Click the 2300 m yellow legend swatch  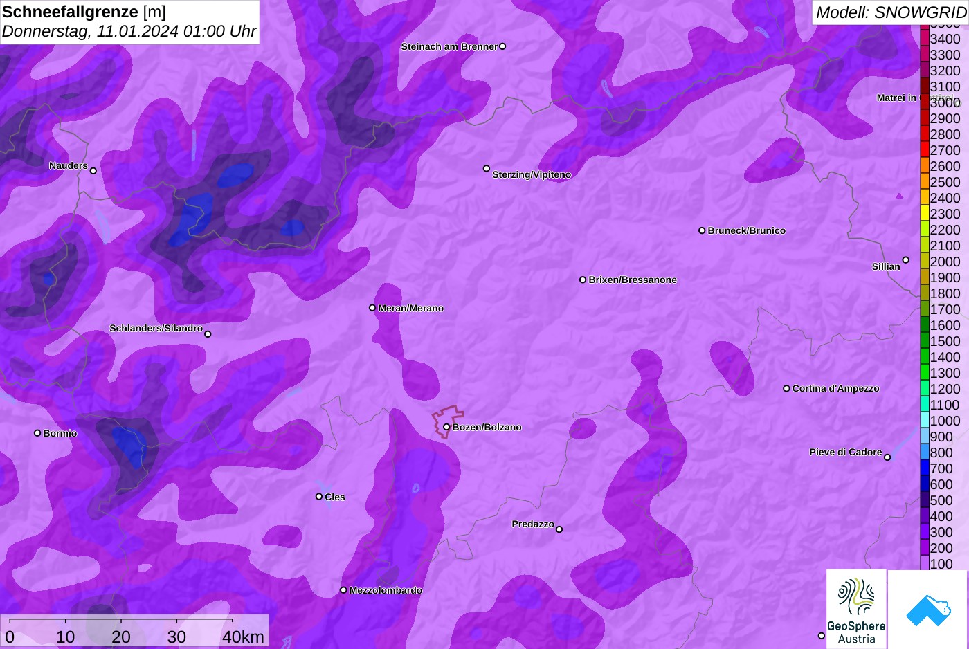pyautogui.click(x=925, y=214)
